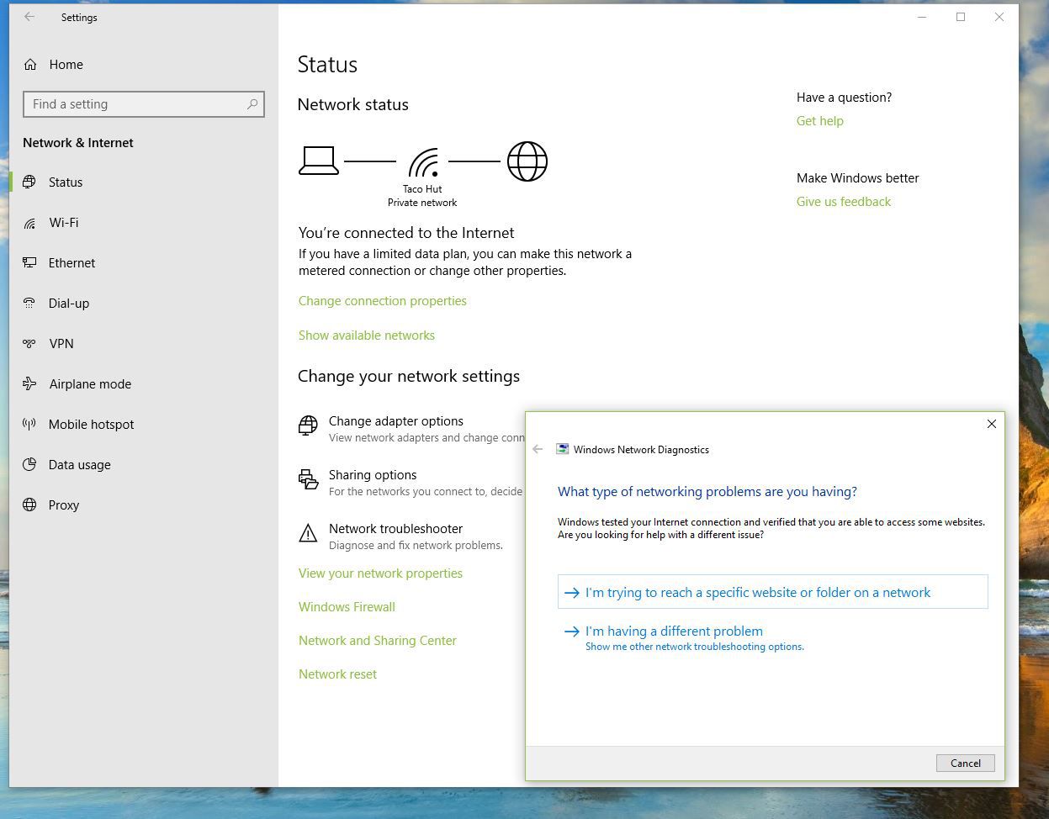Image resolution: width=1049 pixels, height=819 pixels.
Task: Choose 'I'm trying to reach a specific website' option
Action: [757, 593]
